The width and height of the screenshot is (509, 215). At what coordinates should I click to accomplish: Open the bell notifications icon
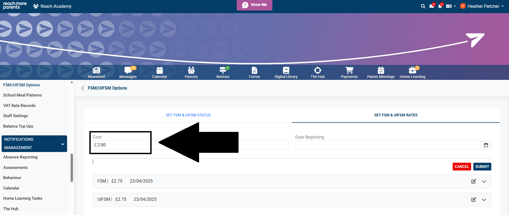(440, 6)
